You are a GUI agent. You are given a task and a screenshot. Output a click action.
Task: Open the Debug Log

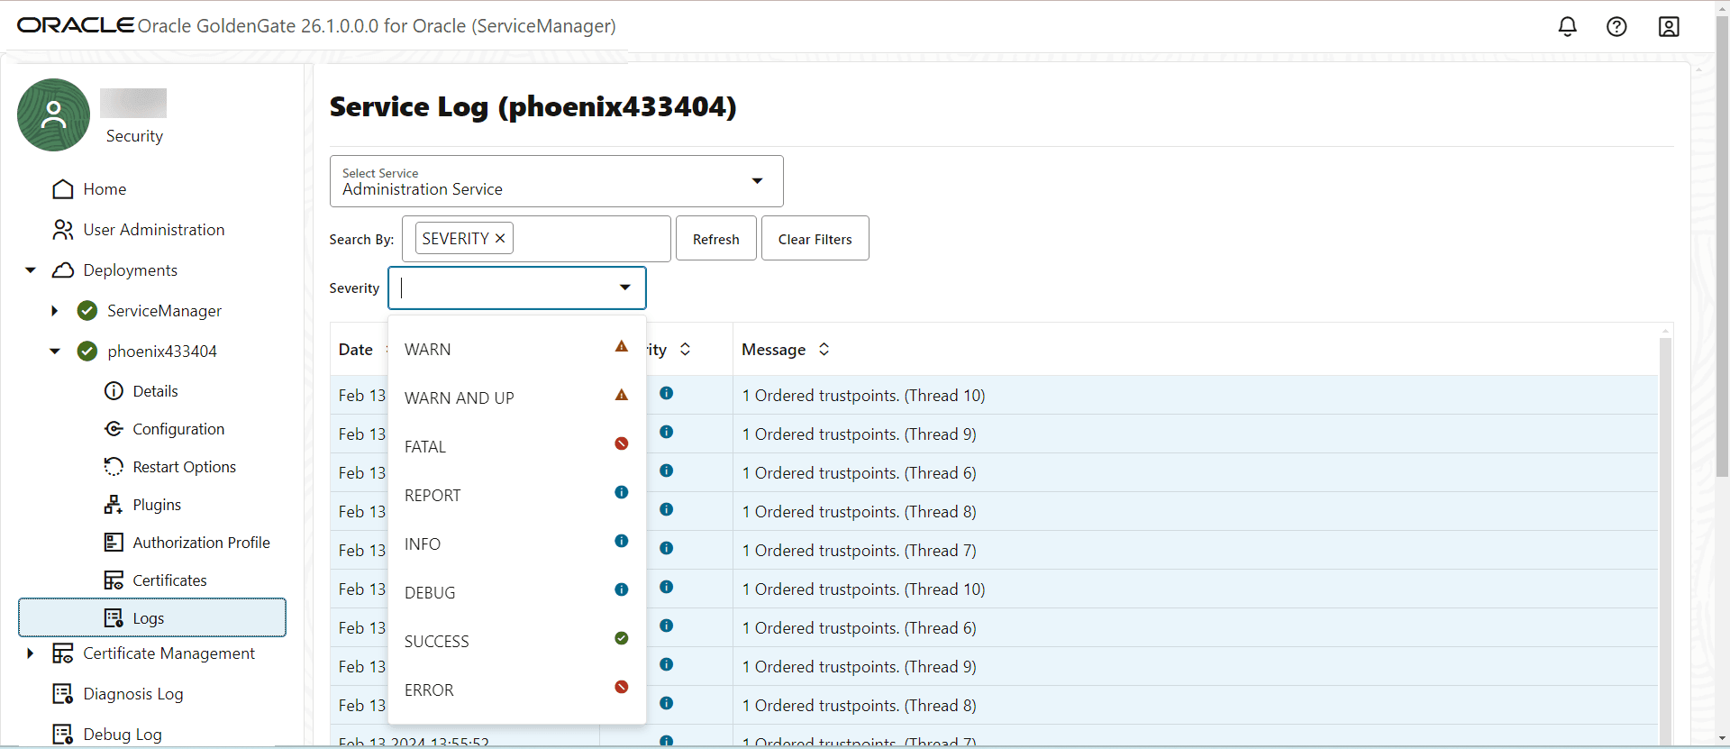click(x=123, y=735)
